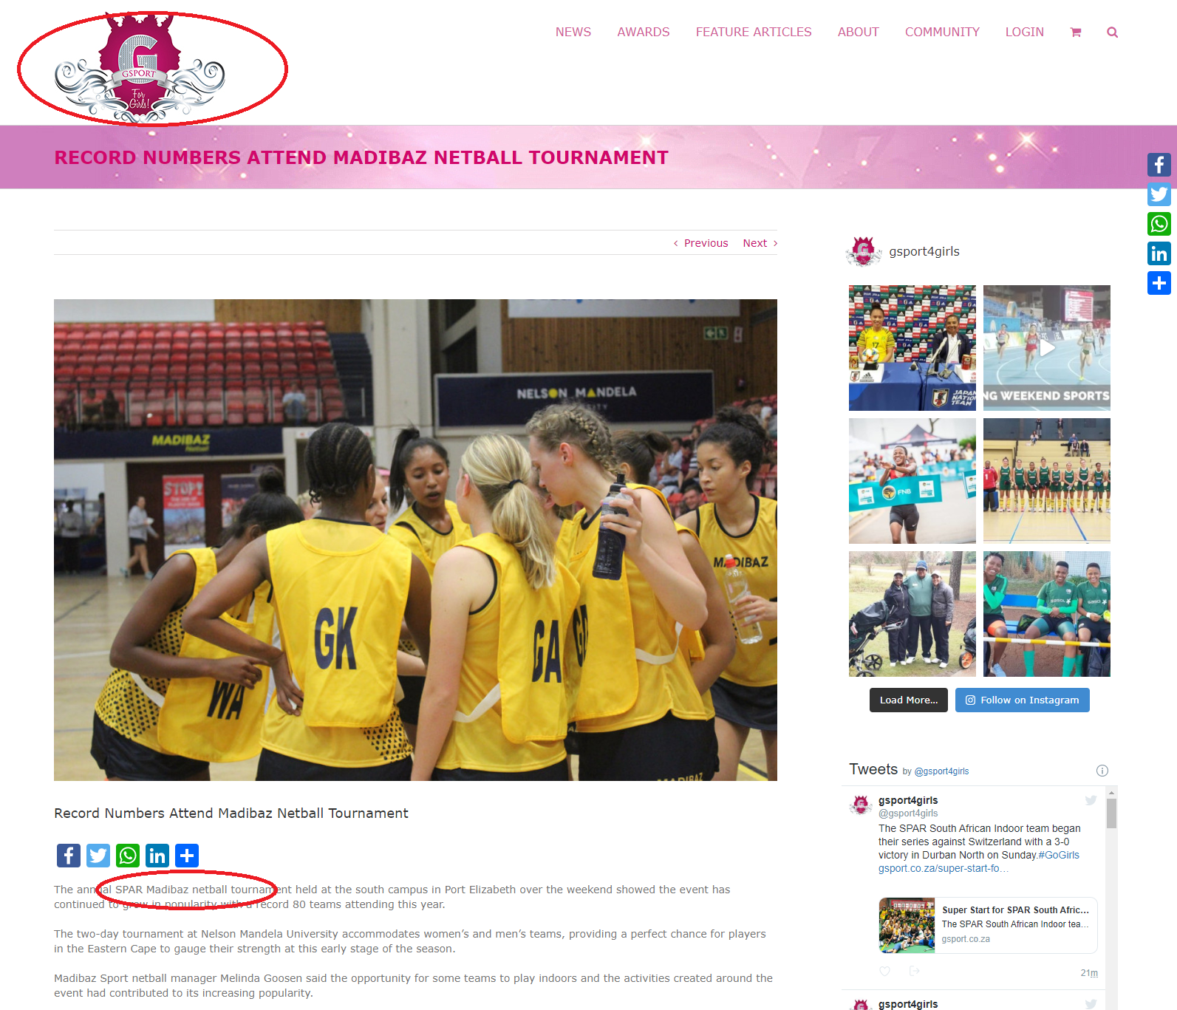This screenshot has height=1010, width=1177.
Task: Share via floating sidebar Facebook icon
Action: pos(1159,165)
